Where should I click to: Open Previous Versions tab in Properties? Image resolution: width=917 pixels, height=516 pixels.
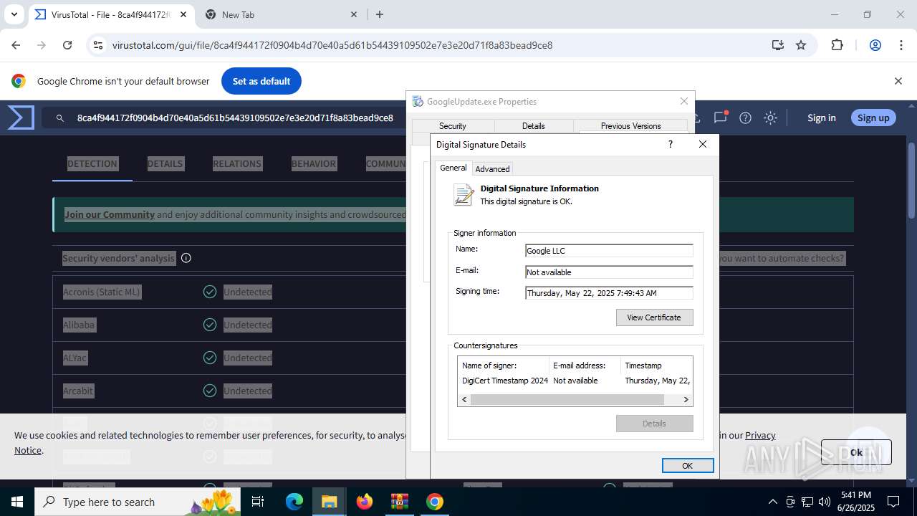(x=630, y=126)
